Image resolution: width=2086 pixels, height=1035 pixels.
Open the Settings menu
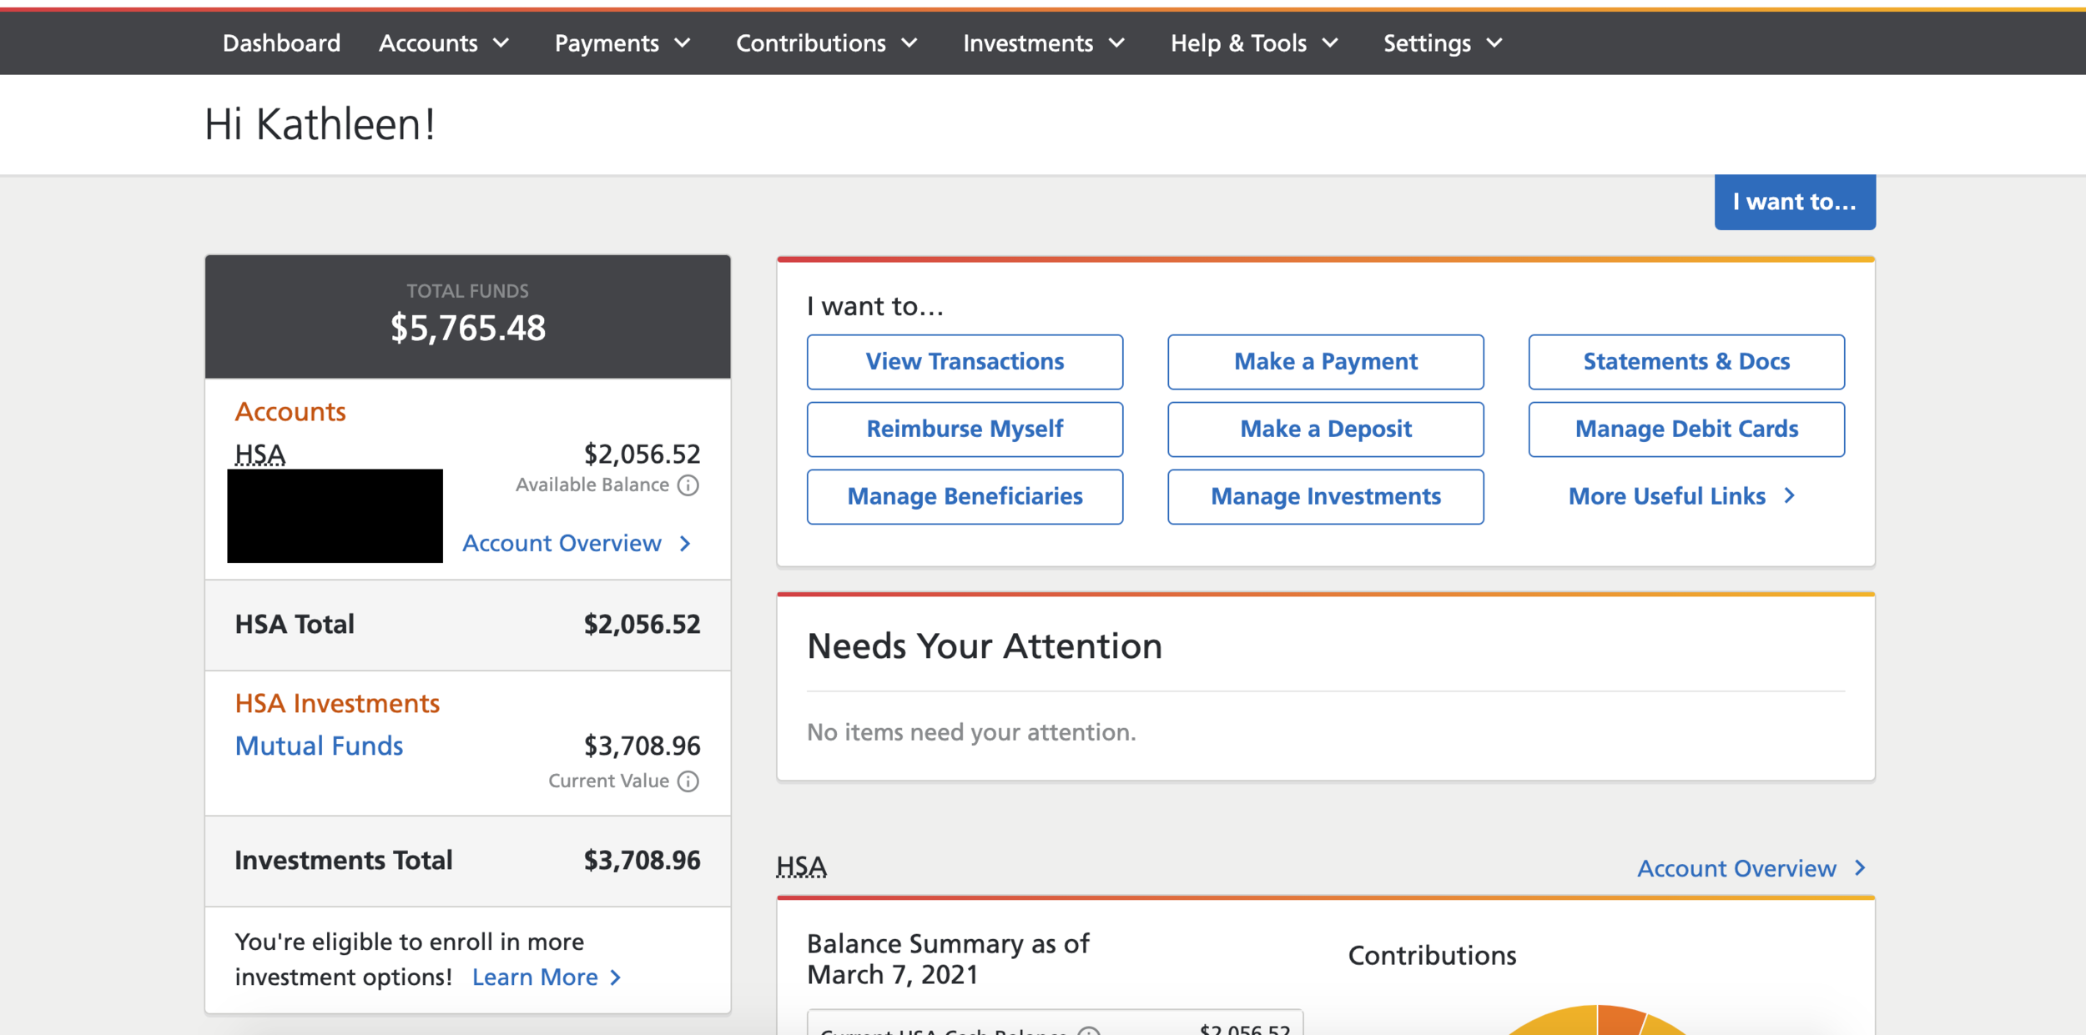[1442, 43]
